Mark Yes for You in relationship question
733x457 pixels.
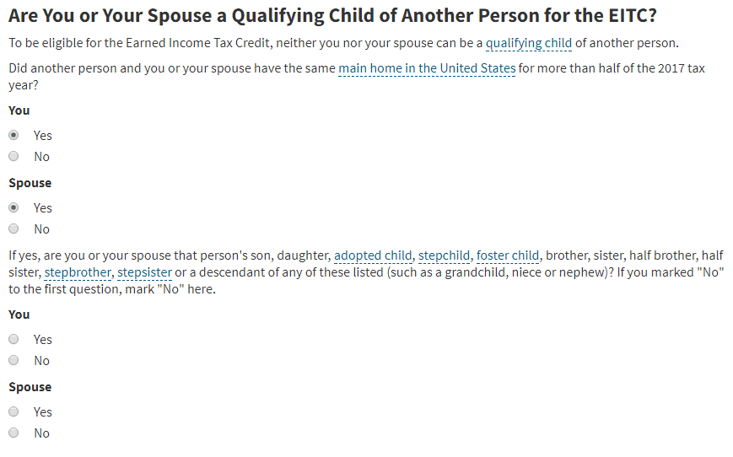[13, 339]
